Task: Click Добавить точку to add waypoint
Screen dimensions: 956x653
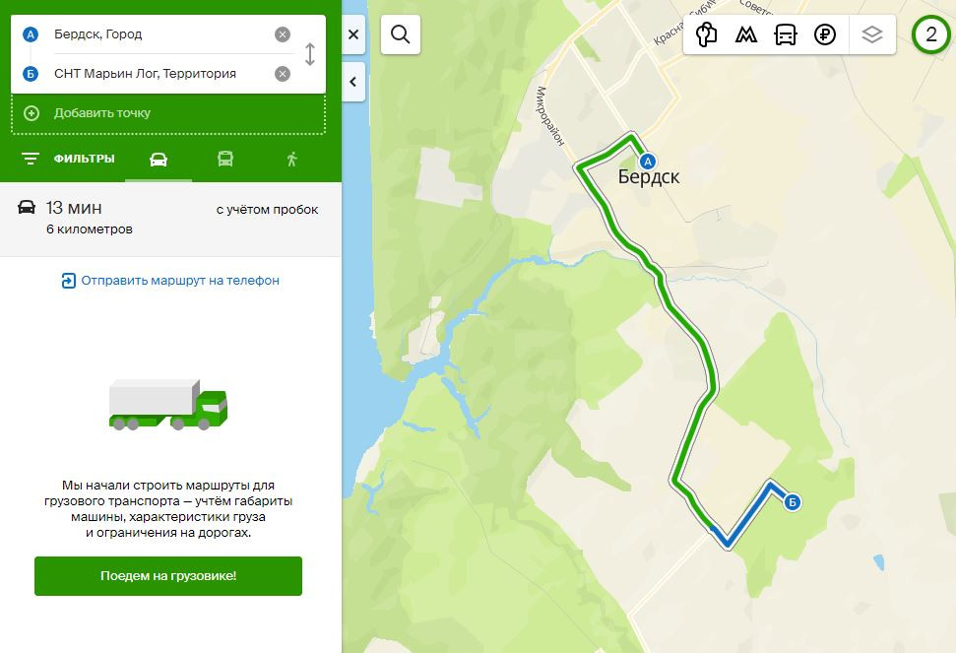Action: 102,113
